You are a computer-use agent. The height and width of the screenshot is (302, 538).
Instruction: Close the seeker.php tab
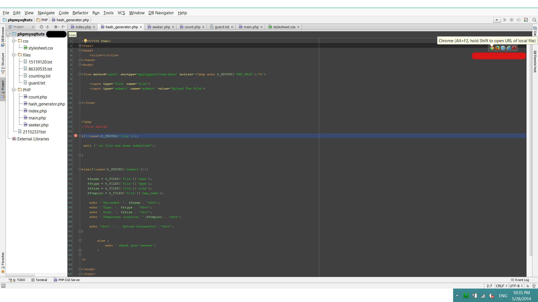[173, 27]
